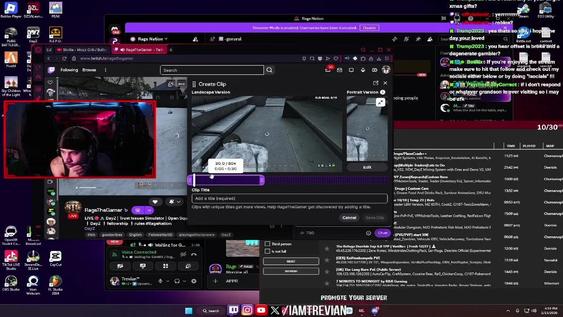Open YouTube icon in the taskbar
563x317 pixels.
(261, 310)
